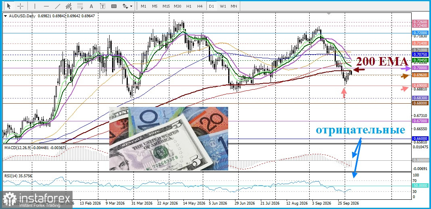
Task: Click the 12 Aug 2026 date label
Action: [296, 203]
